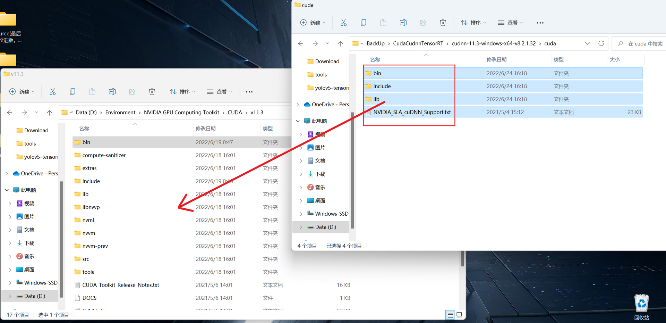
Task: Expand Windows-SSD node in v11.3 window
Action: [10, 283]
